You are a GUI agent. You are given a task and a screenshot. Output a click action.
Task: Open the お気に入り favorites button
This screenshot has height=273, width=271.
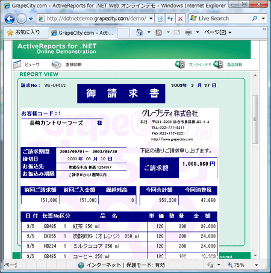point(23,32)
